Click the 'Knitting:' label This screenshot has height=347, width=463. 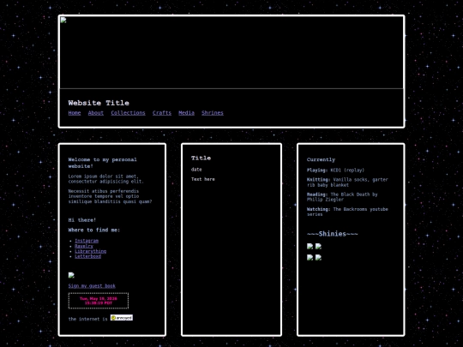pos(318,180)
